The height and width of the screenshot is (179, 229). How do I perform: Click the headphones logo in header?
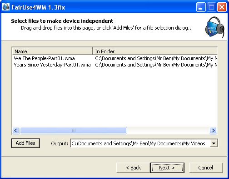tap(215, 27)
